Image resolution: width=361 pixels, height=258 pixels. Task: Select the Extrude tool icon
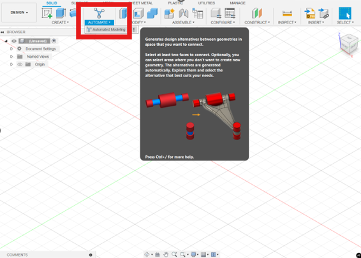(x=61, y=13)
